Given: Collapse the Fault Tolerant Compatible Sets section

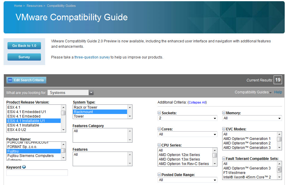Looking at the screenshot, I should click(x=224, y=158).
